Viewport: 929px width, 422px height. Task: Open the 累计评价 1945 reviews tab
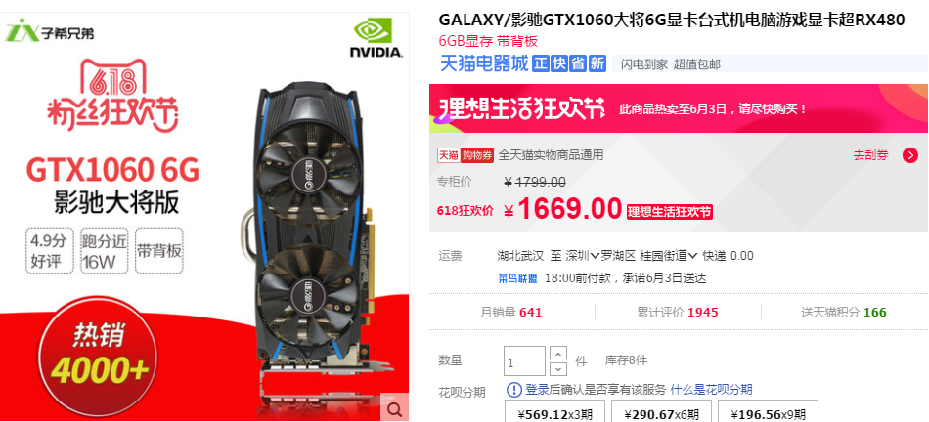point(678,312)
